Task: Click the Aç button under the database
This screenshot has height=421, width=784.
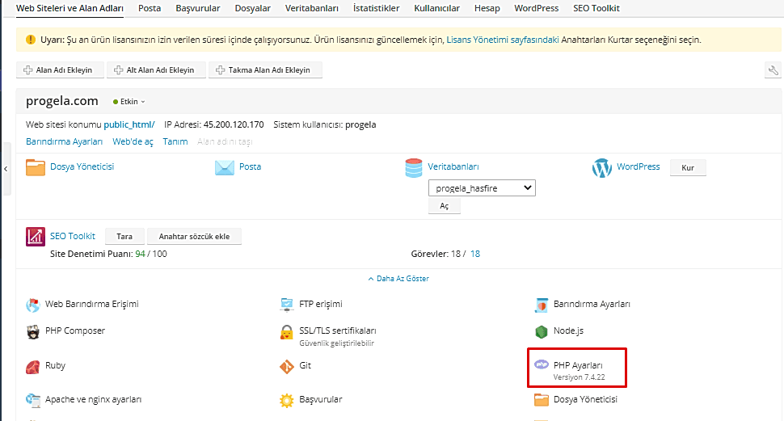Action: pyautogui.click(x=445, y=206)
